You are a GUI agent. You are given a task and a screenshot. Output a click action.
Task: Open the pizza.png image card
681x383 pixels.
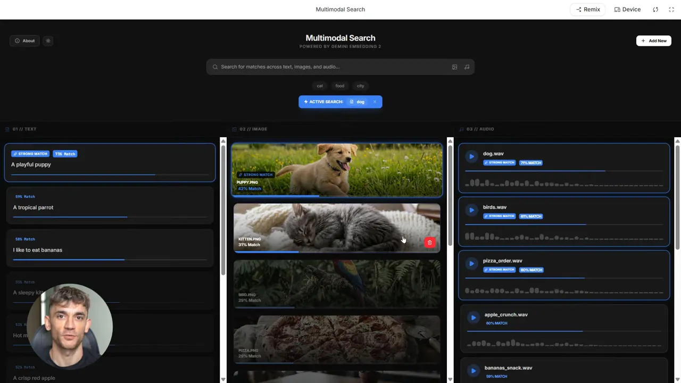click(x=337, y=340)
